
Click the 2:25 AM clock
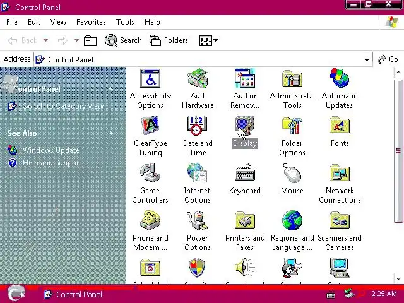384,294
